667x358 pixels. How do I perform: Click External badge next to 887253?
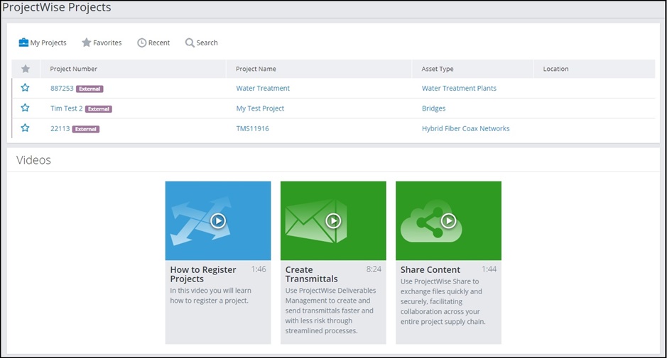click(90, 89)
